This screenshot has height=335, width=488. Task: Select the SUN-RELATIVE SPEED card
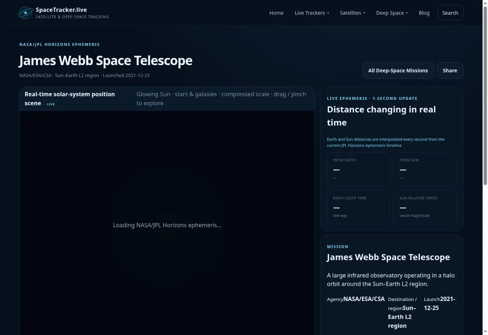coord(425,207)
